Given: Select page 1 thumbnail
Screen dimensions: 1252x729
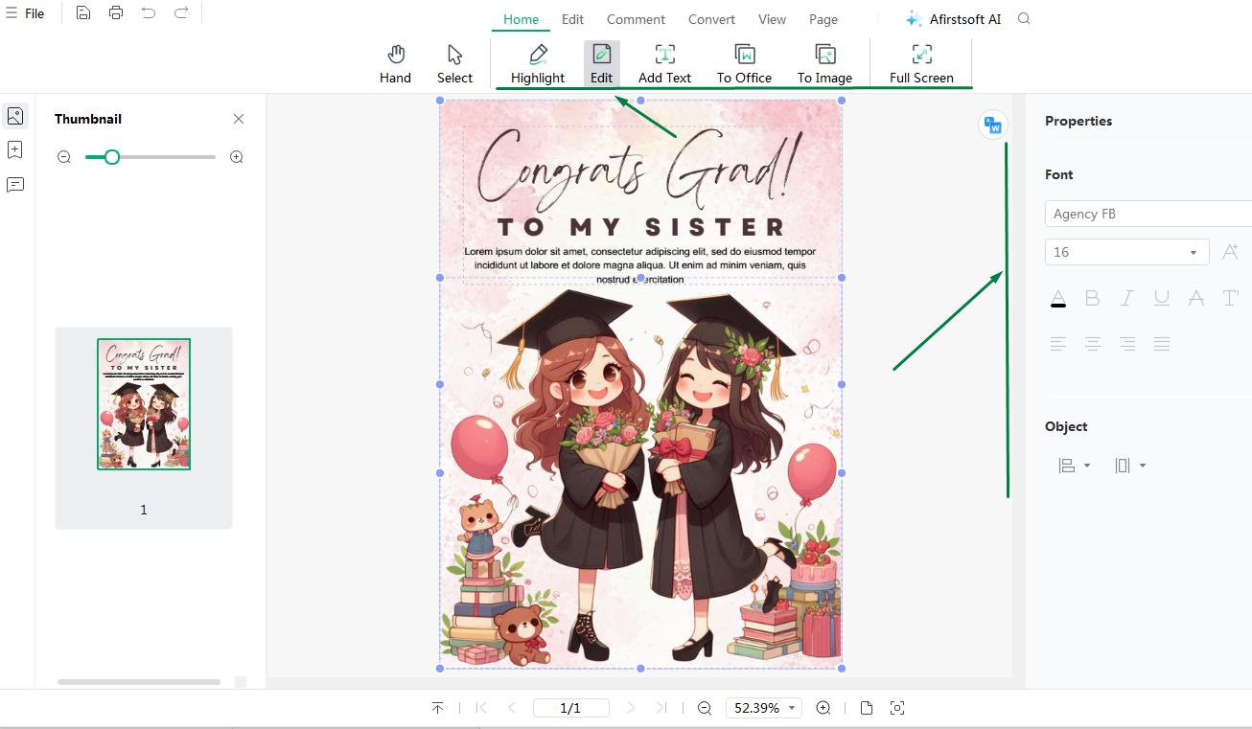Looking at the screenshot, I should [144, 403].
